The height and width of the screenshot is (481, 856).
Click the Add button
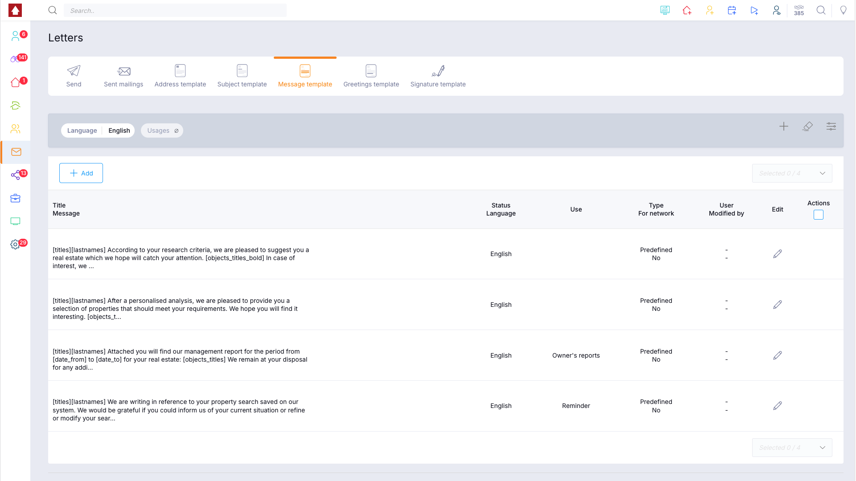pyautogui.click(x=81, y=173)
